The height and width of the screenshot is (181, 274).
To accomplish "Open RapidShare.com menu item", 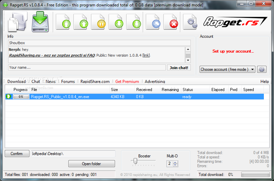I will [x=95, y=82].
